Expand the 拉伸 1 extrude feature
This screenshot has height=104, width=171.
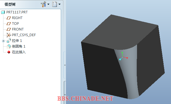coord(3,41)
